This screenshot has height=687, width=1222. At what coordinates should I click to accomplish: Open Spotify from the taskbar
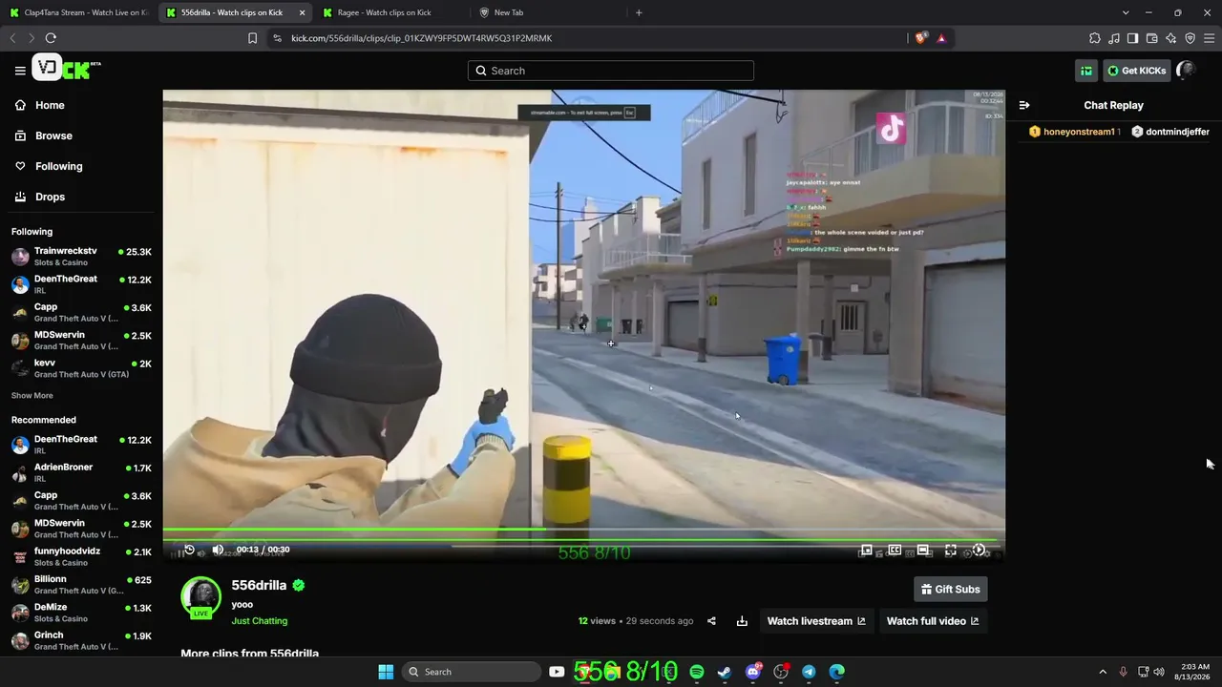[x=697, y=672]
